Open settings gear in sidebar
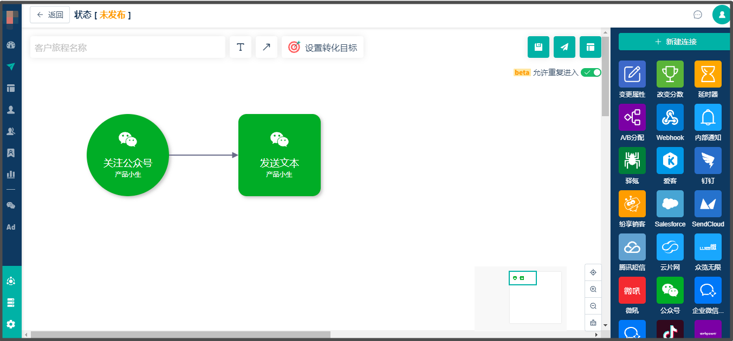 click(11, 324)
